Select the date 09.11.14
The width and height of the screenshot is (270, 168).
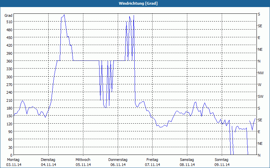(222, 165)
